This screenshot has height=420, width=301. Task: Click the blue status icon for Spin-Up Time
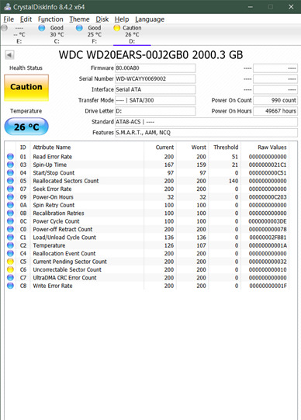[x=10, y=165]
